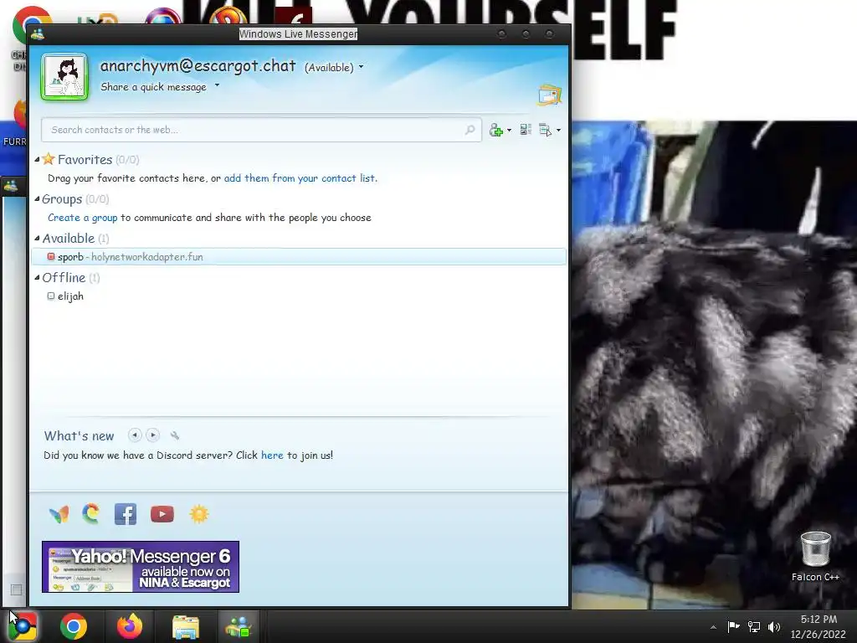
Task: Show next What's new item
Action: [153, 435]
